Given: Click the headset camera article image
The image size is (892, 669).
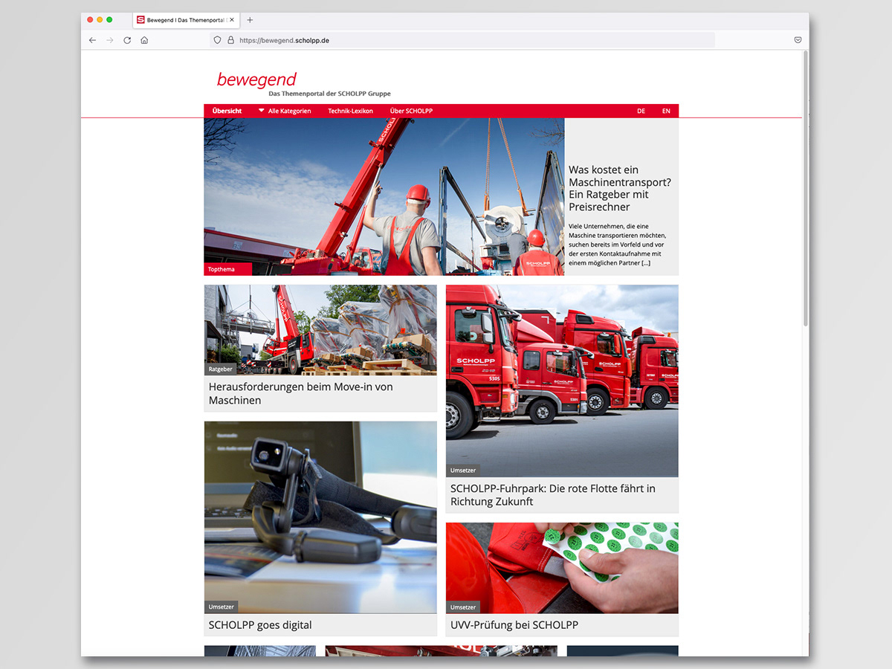Looking at the screenshot, I should click(x=320, y=517).
